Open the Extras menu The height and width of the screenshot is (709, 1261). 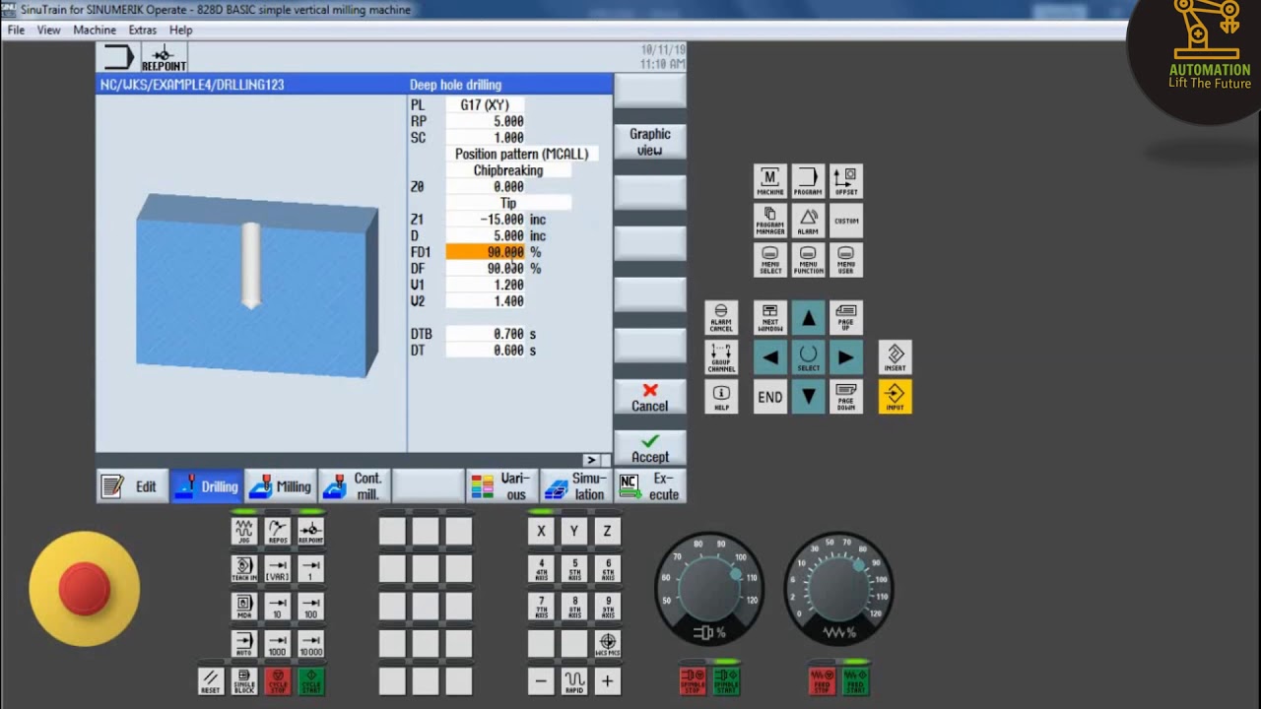coord(142,31)
